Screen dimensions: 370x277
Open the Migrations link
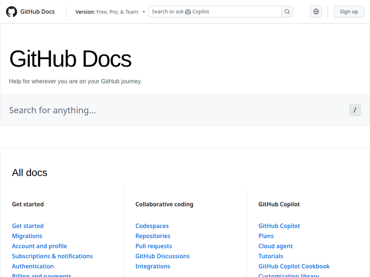(27, 236)
